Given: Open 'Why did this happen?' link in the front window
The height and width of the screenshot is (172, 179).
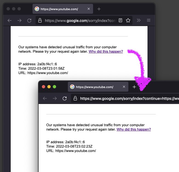Looking at the screenshot, I should (x=134, y=129).
